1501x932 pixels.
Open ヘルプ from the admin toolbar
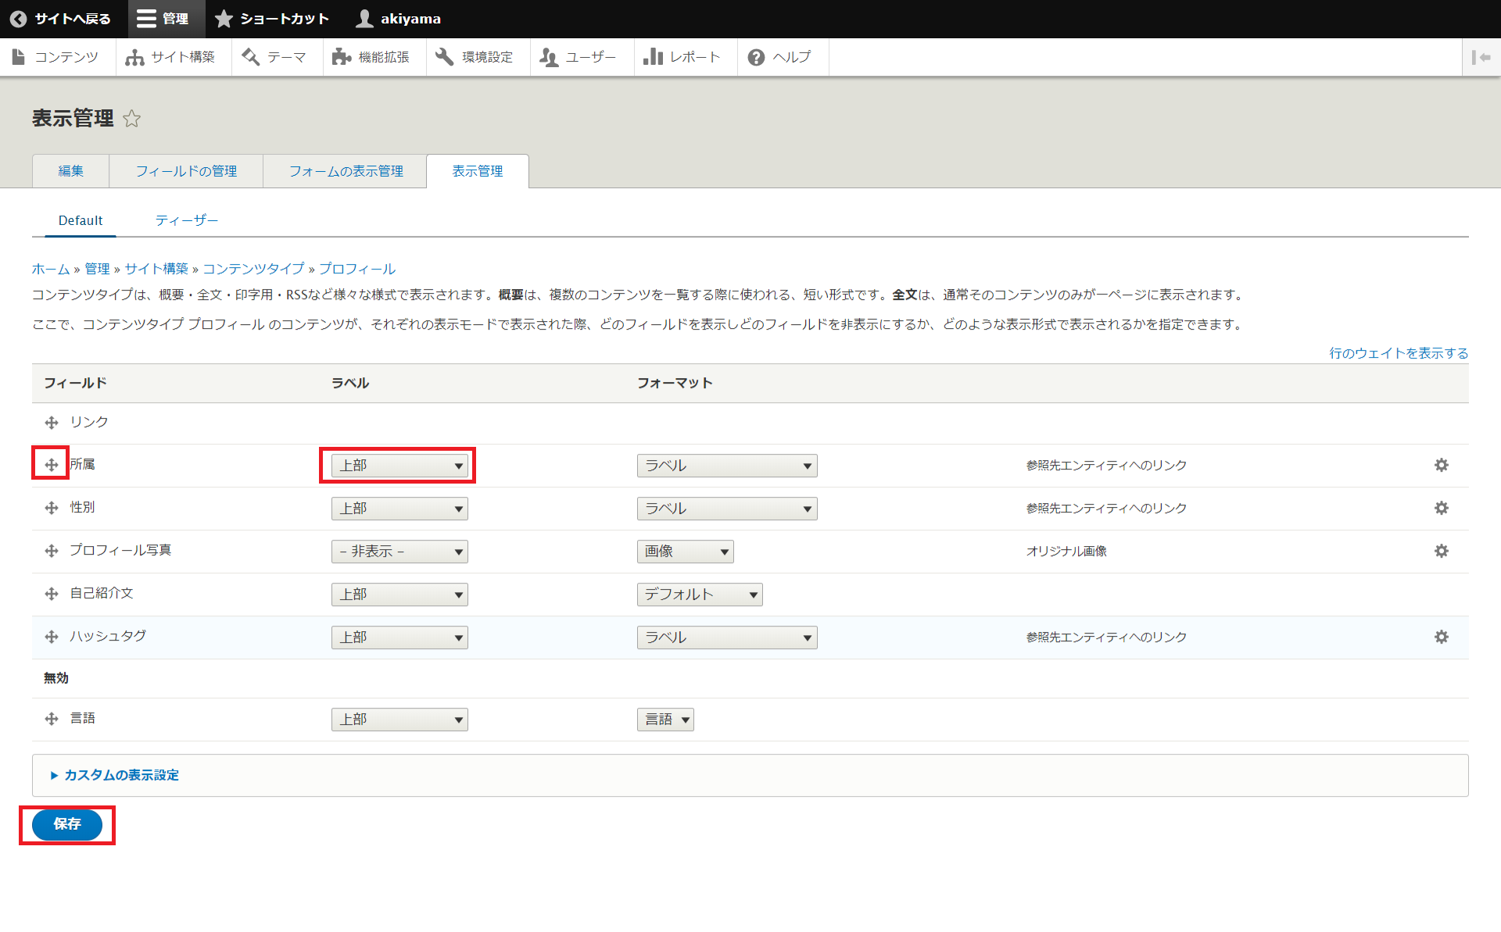tap(779, 57)
